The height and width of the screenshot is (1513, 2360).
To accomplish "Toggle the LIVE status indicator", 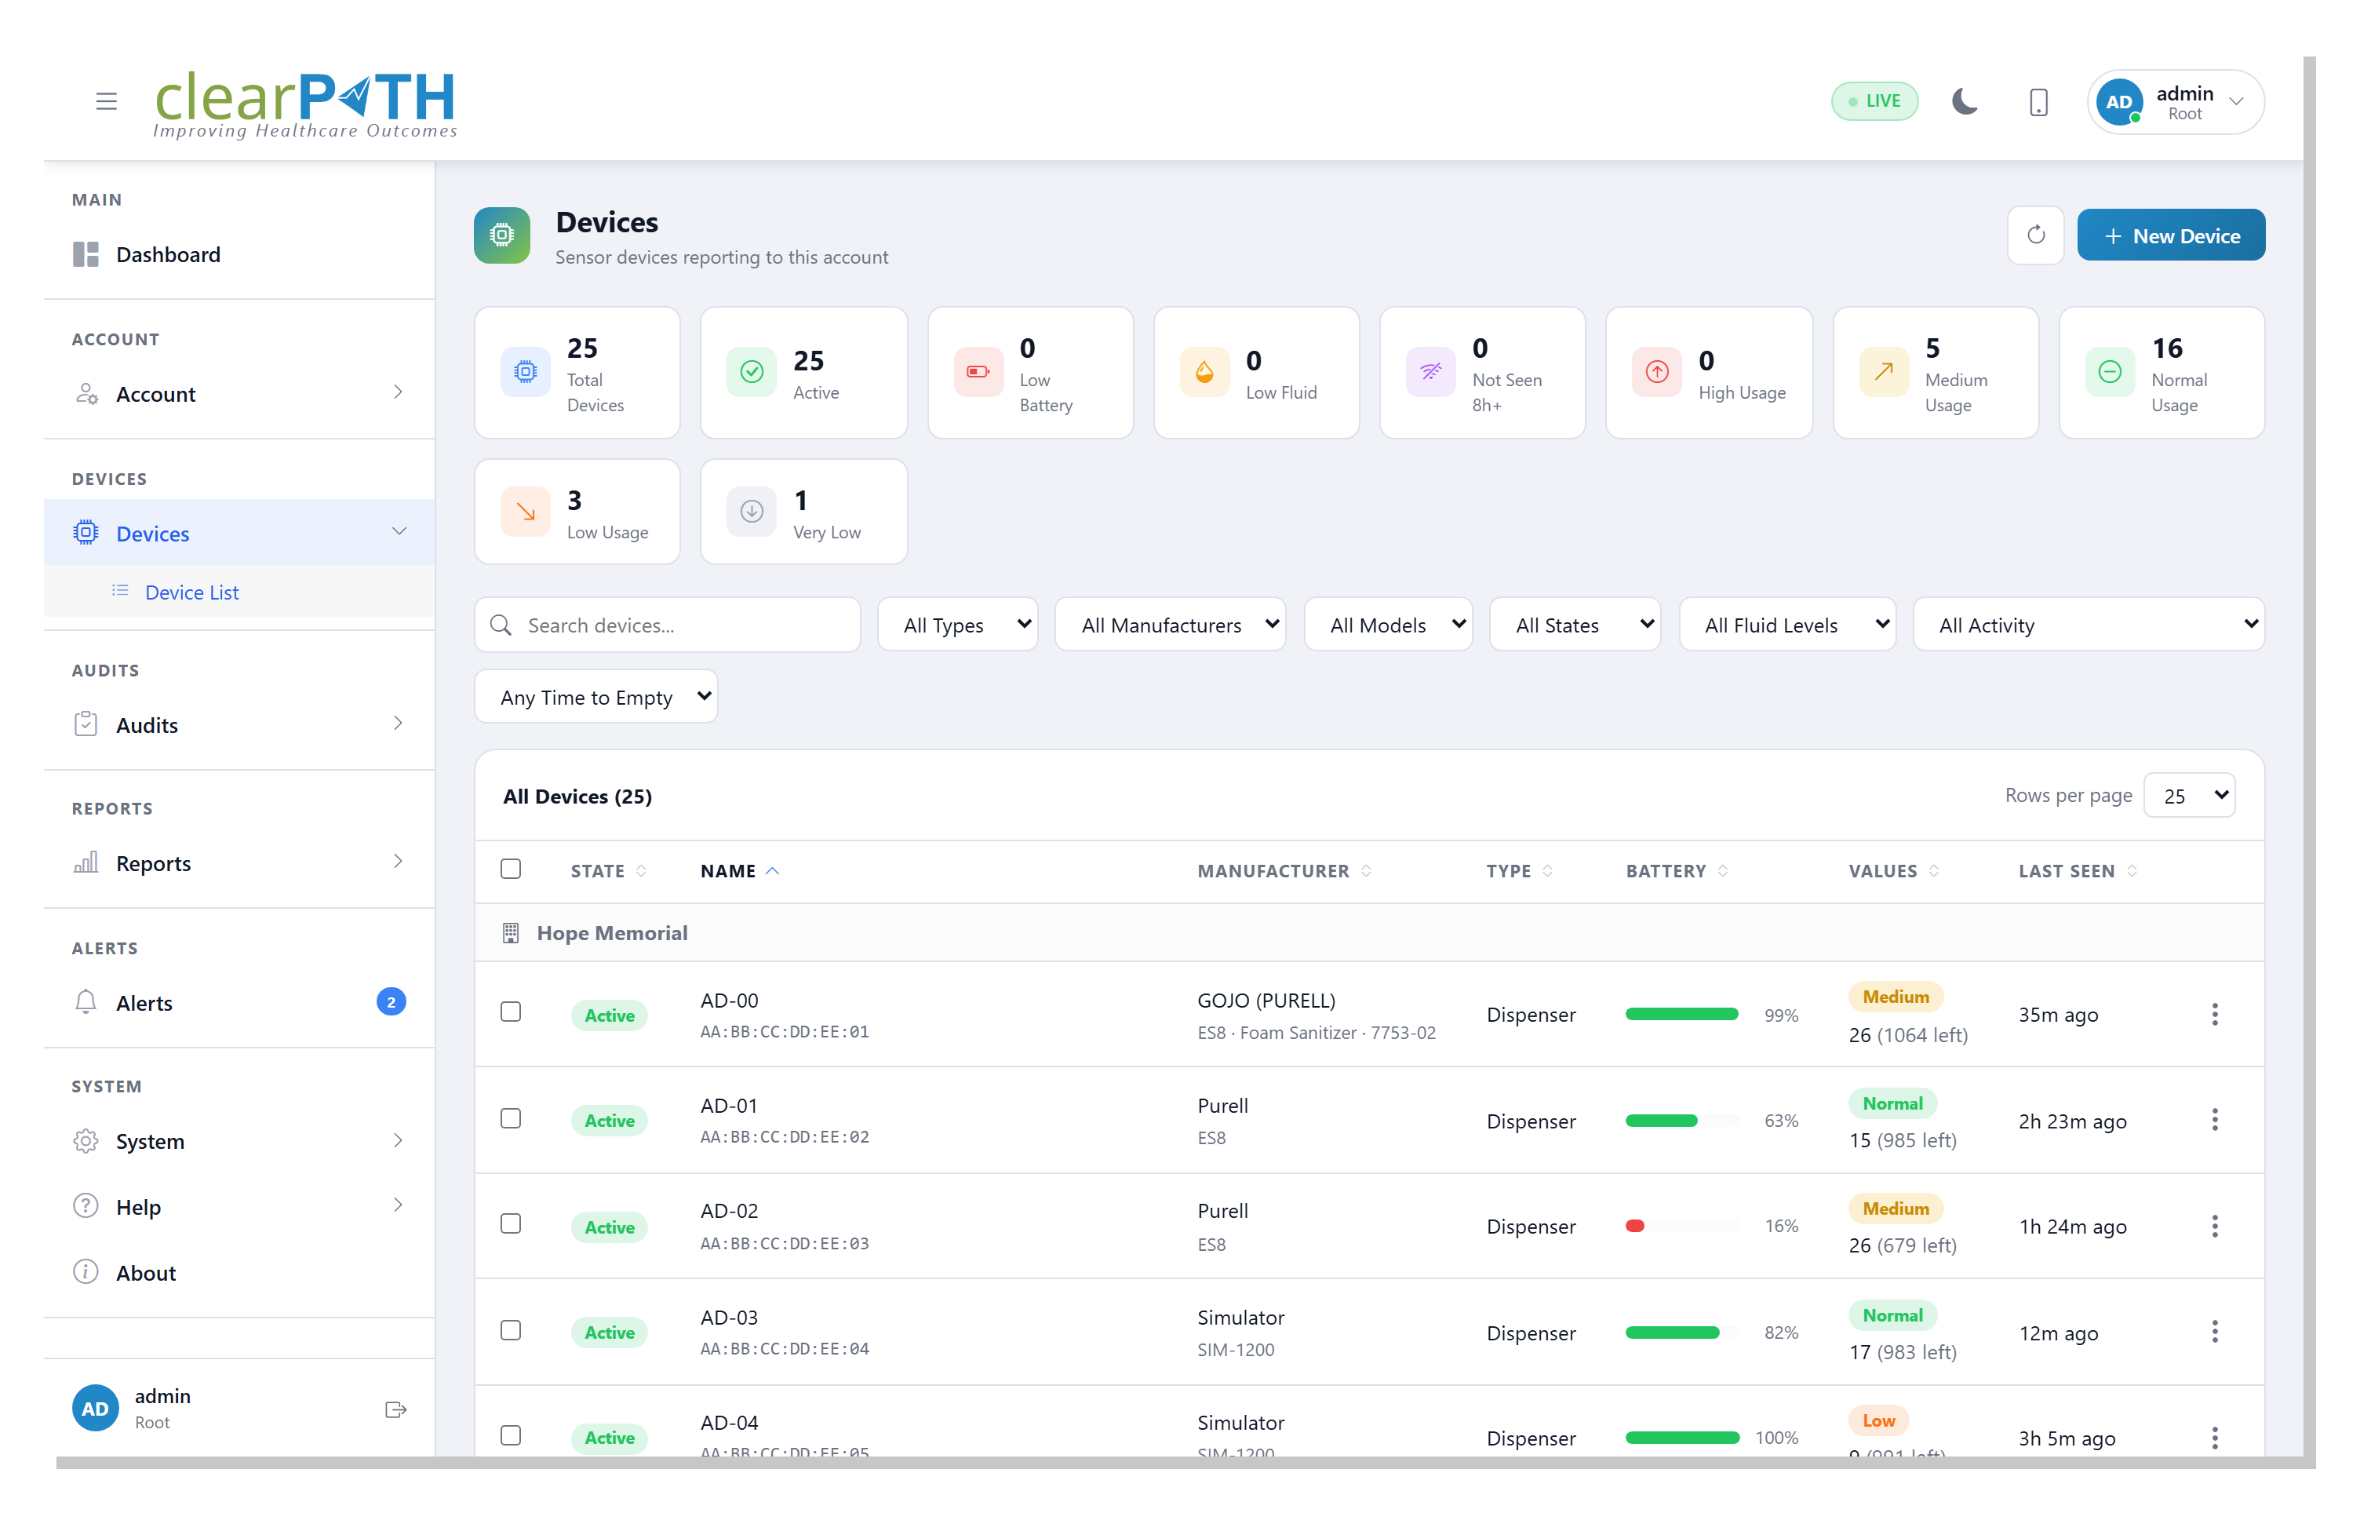I will [1874, 101].
